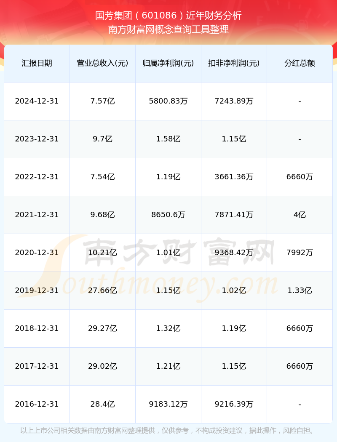Click the 归属净利润(元) column header
The width and height of the screenshot is (337, 442).
click(168, 63)
